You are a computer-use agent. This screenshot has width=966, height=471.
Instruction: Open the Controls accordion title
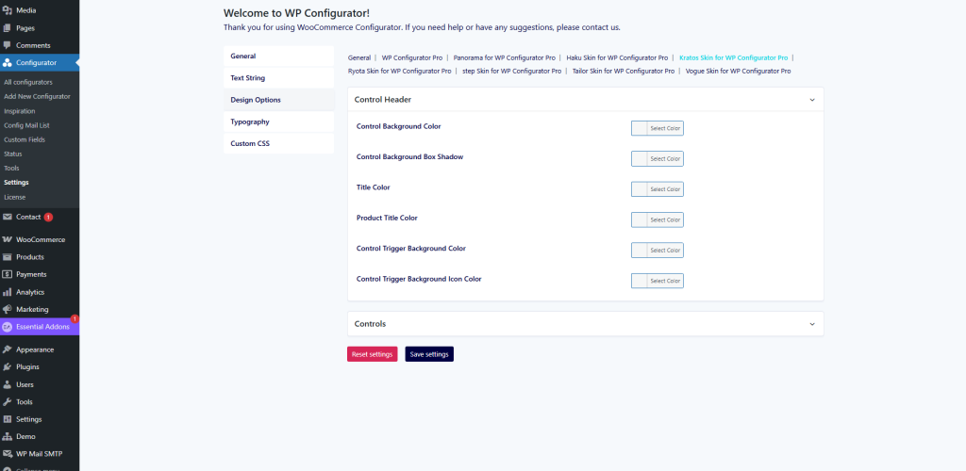click(x=370, y=324)
